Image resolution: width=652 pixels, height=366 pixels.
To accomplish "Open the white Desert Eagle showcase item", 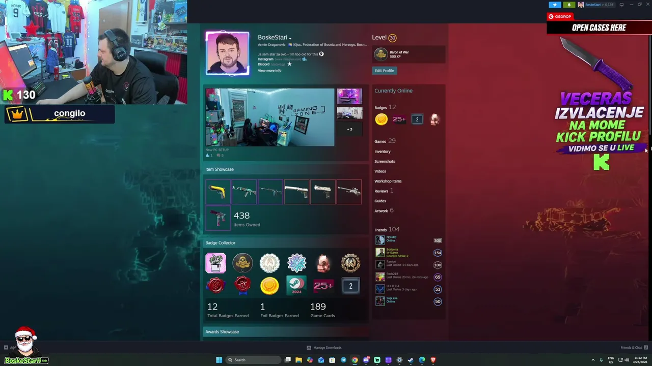I will [296, 192].
